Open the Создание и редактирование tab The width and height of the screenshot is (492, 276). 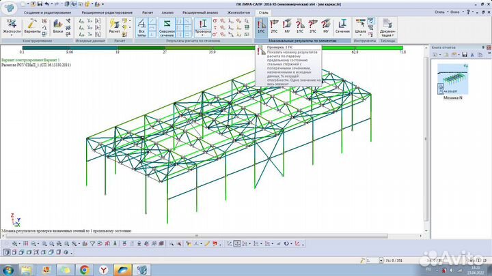click(46, 12)
